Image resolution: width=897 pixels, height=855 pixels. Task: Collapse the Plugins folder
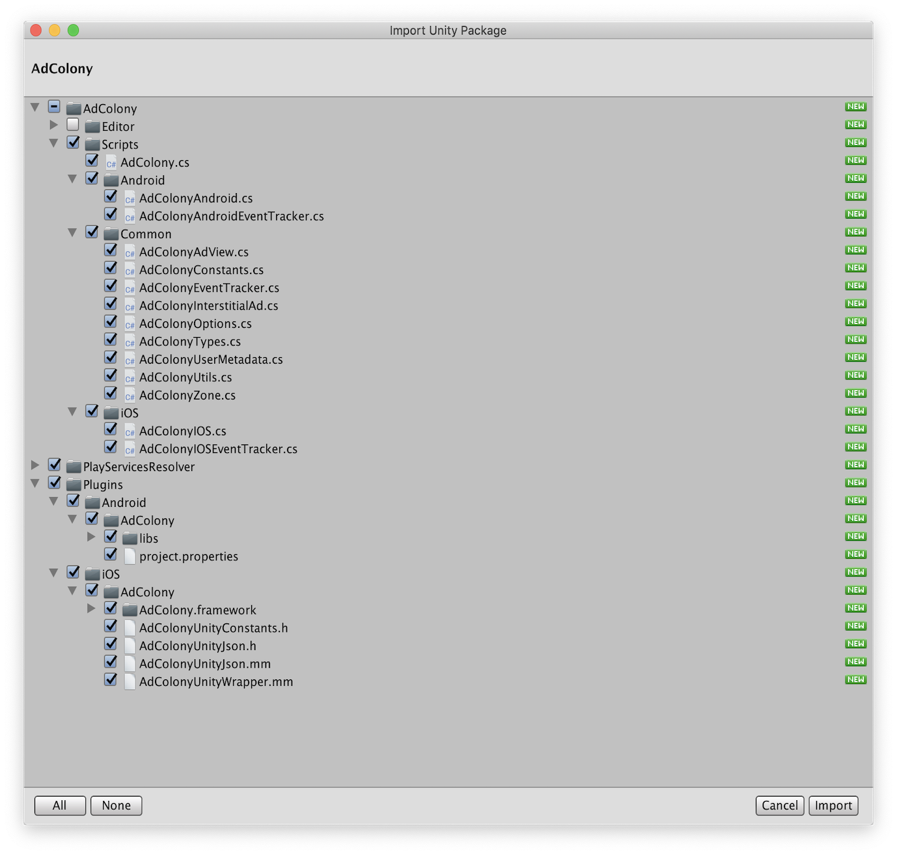click(x=35, y=483)
